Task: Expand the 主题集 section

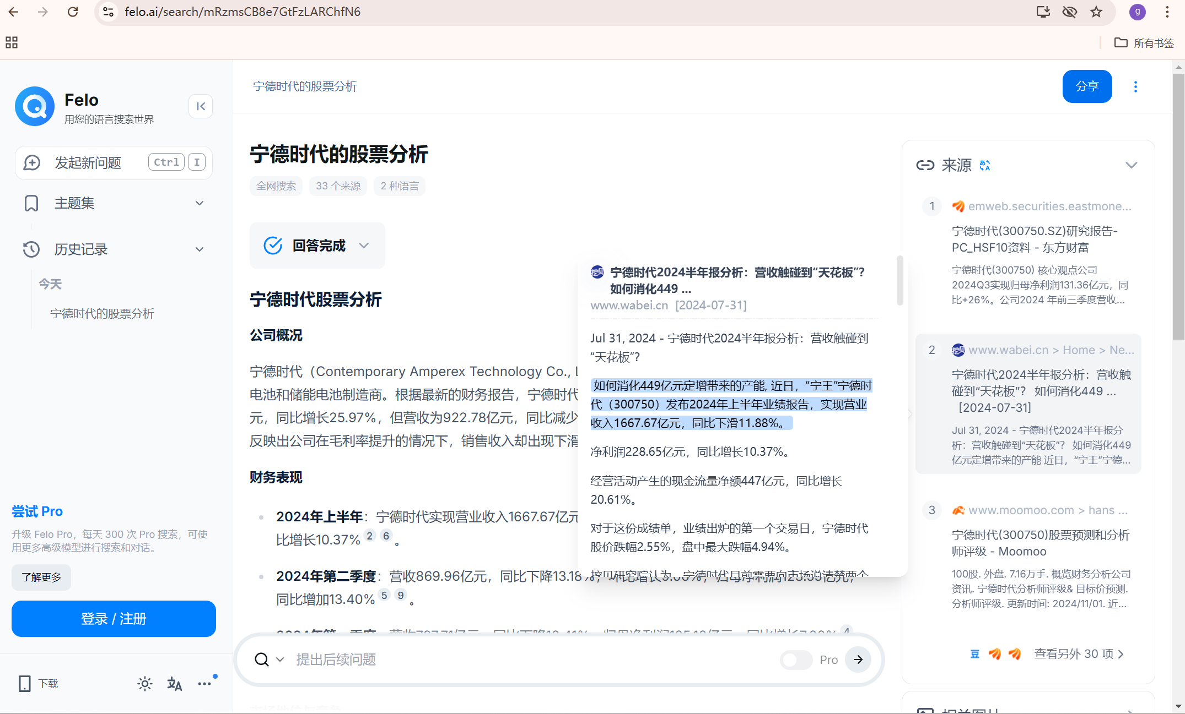Action: [x=200, y=203]
